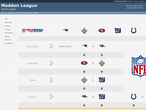The image size is (146, 110).
Task: Click Patriots logo in Latest Scores row
Action: (84, 46)
